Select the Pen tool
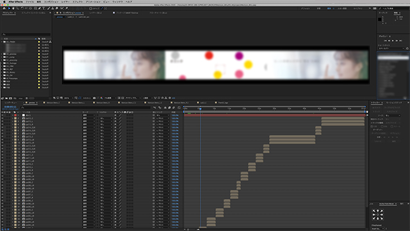 40,8
